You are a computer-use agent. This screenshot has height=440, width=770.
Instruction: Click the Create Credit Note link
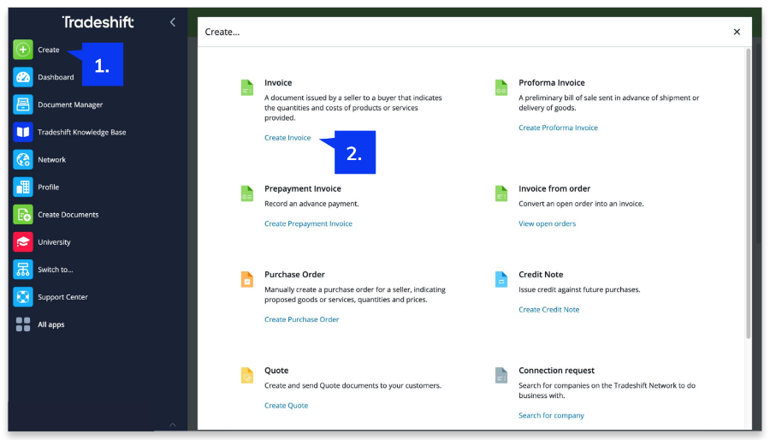(x=548, y=310)
